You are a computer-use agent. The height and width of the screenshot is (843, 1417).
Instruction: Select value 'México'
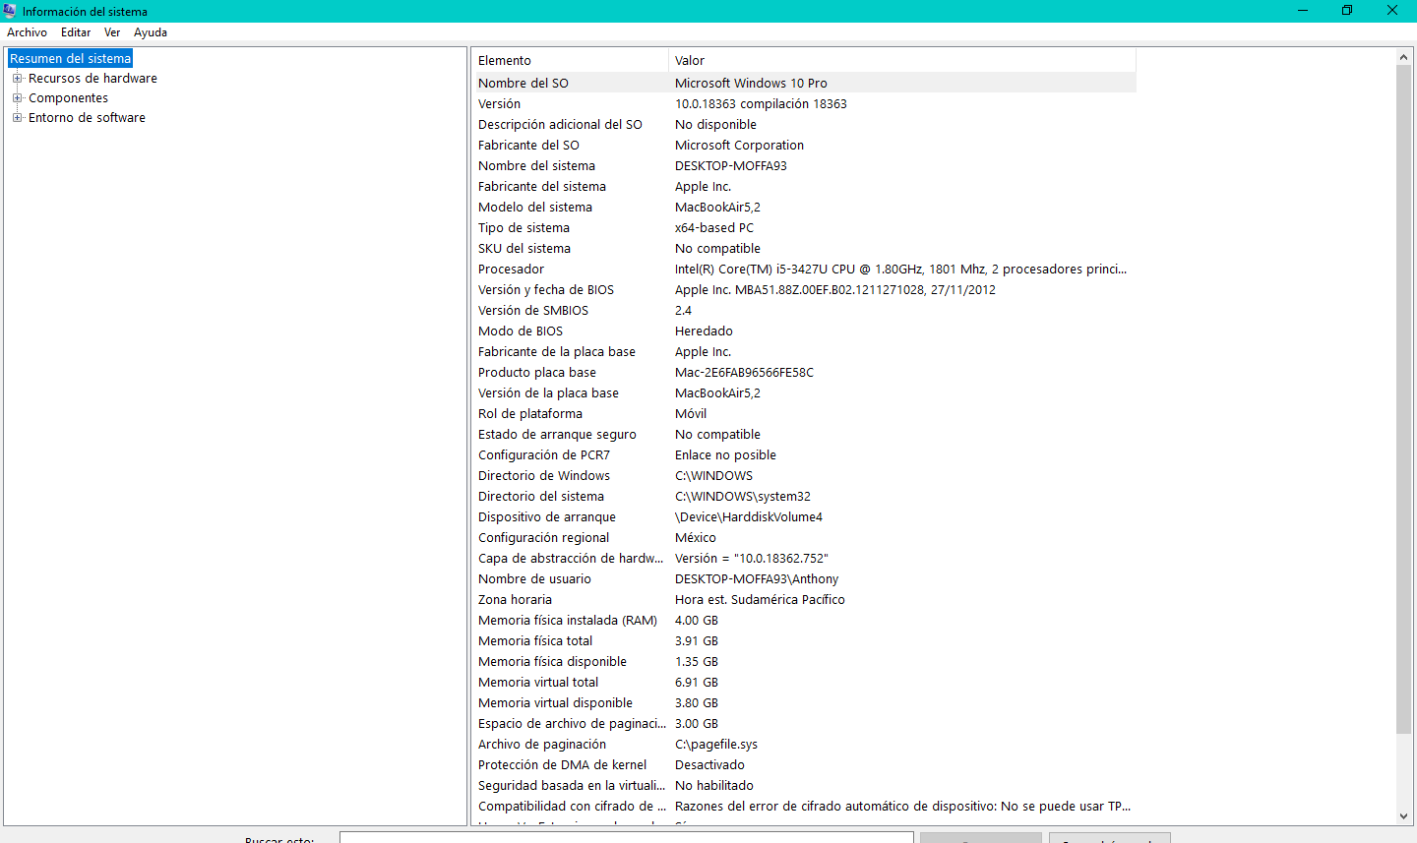[x=696, y=538]
